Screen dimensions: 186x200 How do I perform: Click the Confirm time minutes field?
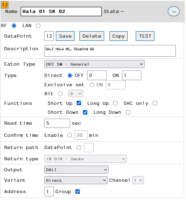coord(81,135)
